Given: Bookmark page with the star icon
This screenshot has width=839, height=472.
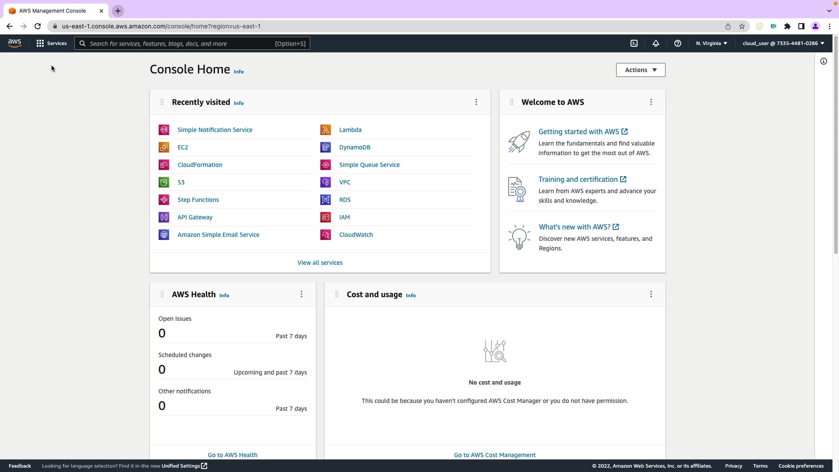Looking at the screenshot, I should pyautogui.click(x=742, y=26).
